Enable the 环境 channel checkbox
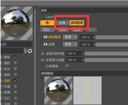Viewport: 128px width, 105px height. click(x=16, y=86)
